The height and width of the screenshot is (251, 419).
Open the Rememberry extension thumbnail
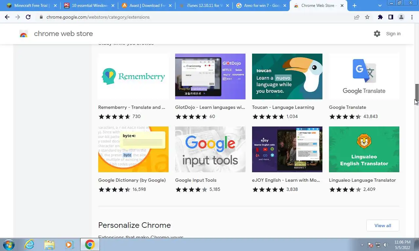pos(133,76)
